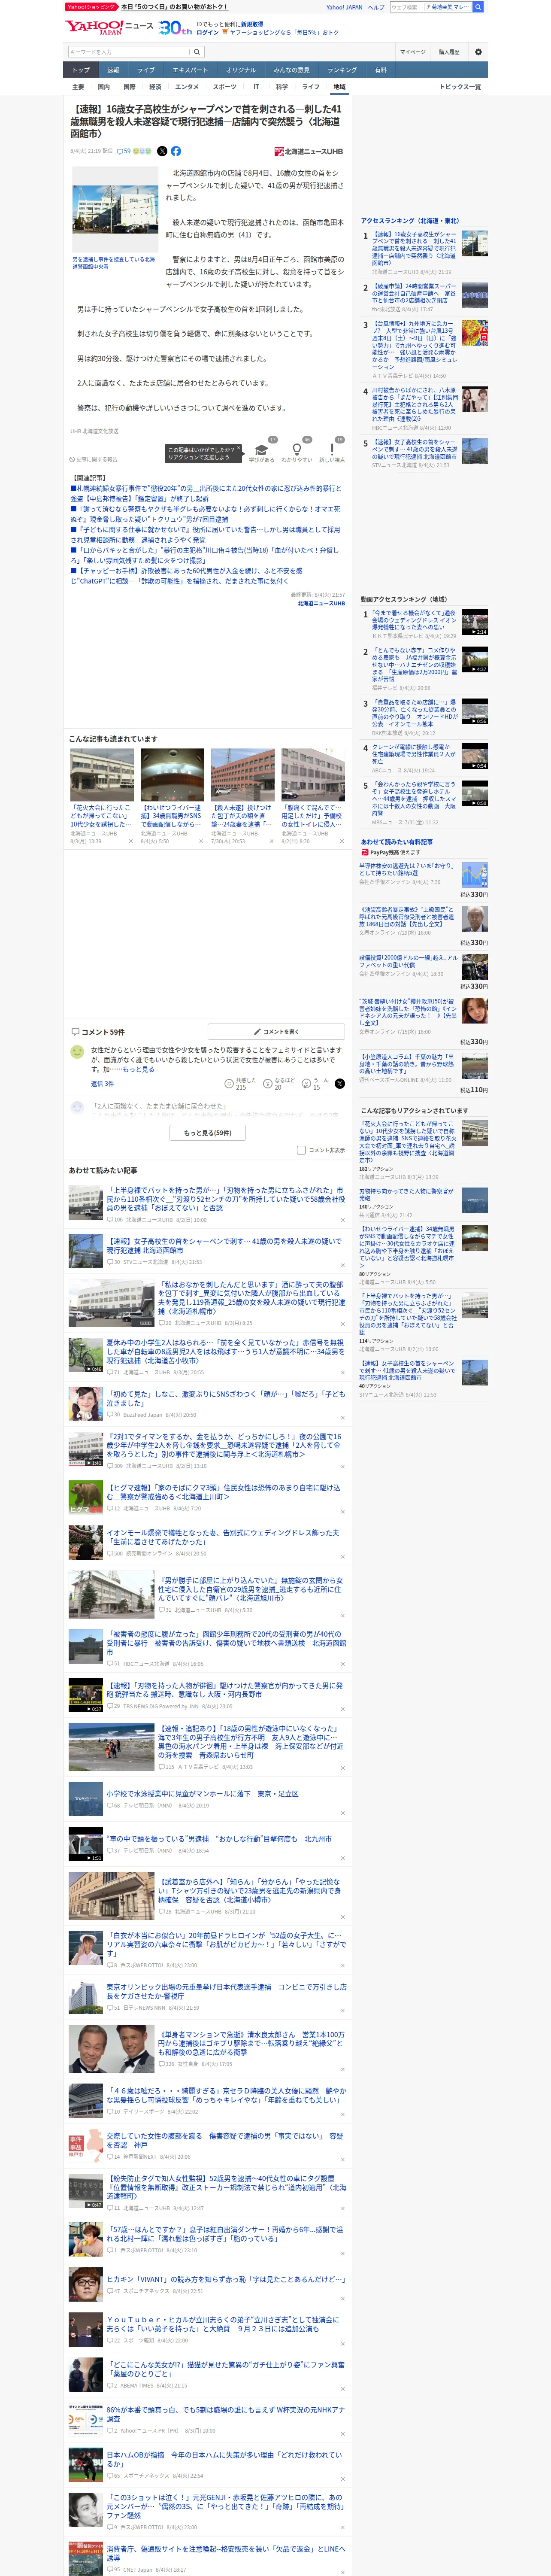551x2576 pixels.
Task: Open the ランキング tab
Action: click(342, 70)
